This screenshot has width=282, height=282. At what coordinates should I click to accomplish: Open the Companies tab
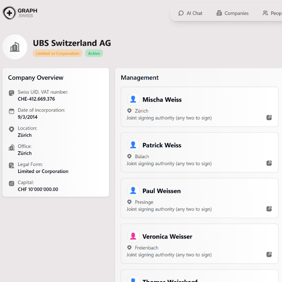pyautogui.click(x=232, y=13)
